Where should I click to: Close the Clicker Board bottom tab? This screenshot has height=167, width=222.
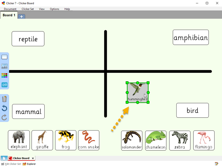[33, 158]
